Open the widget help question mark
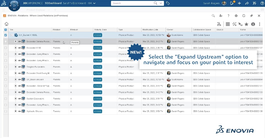 [x=229, y=16]
